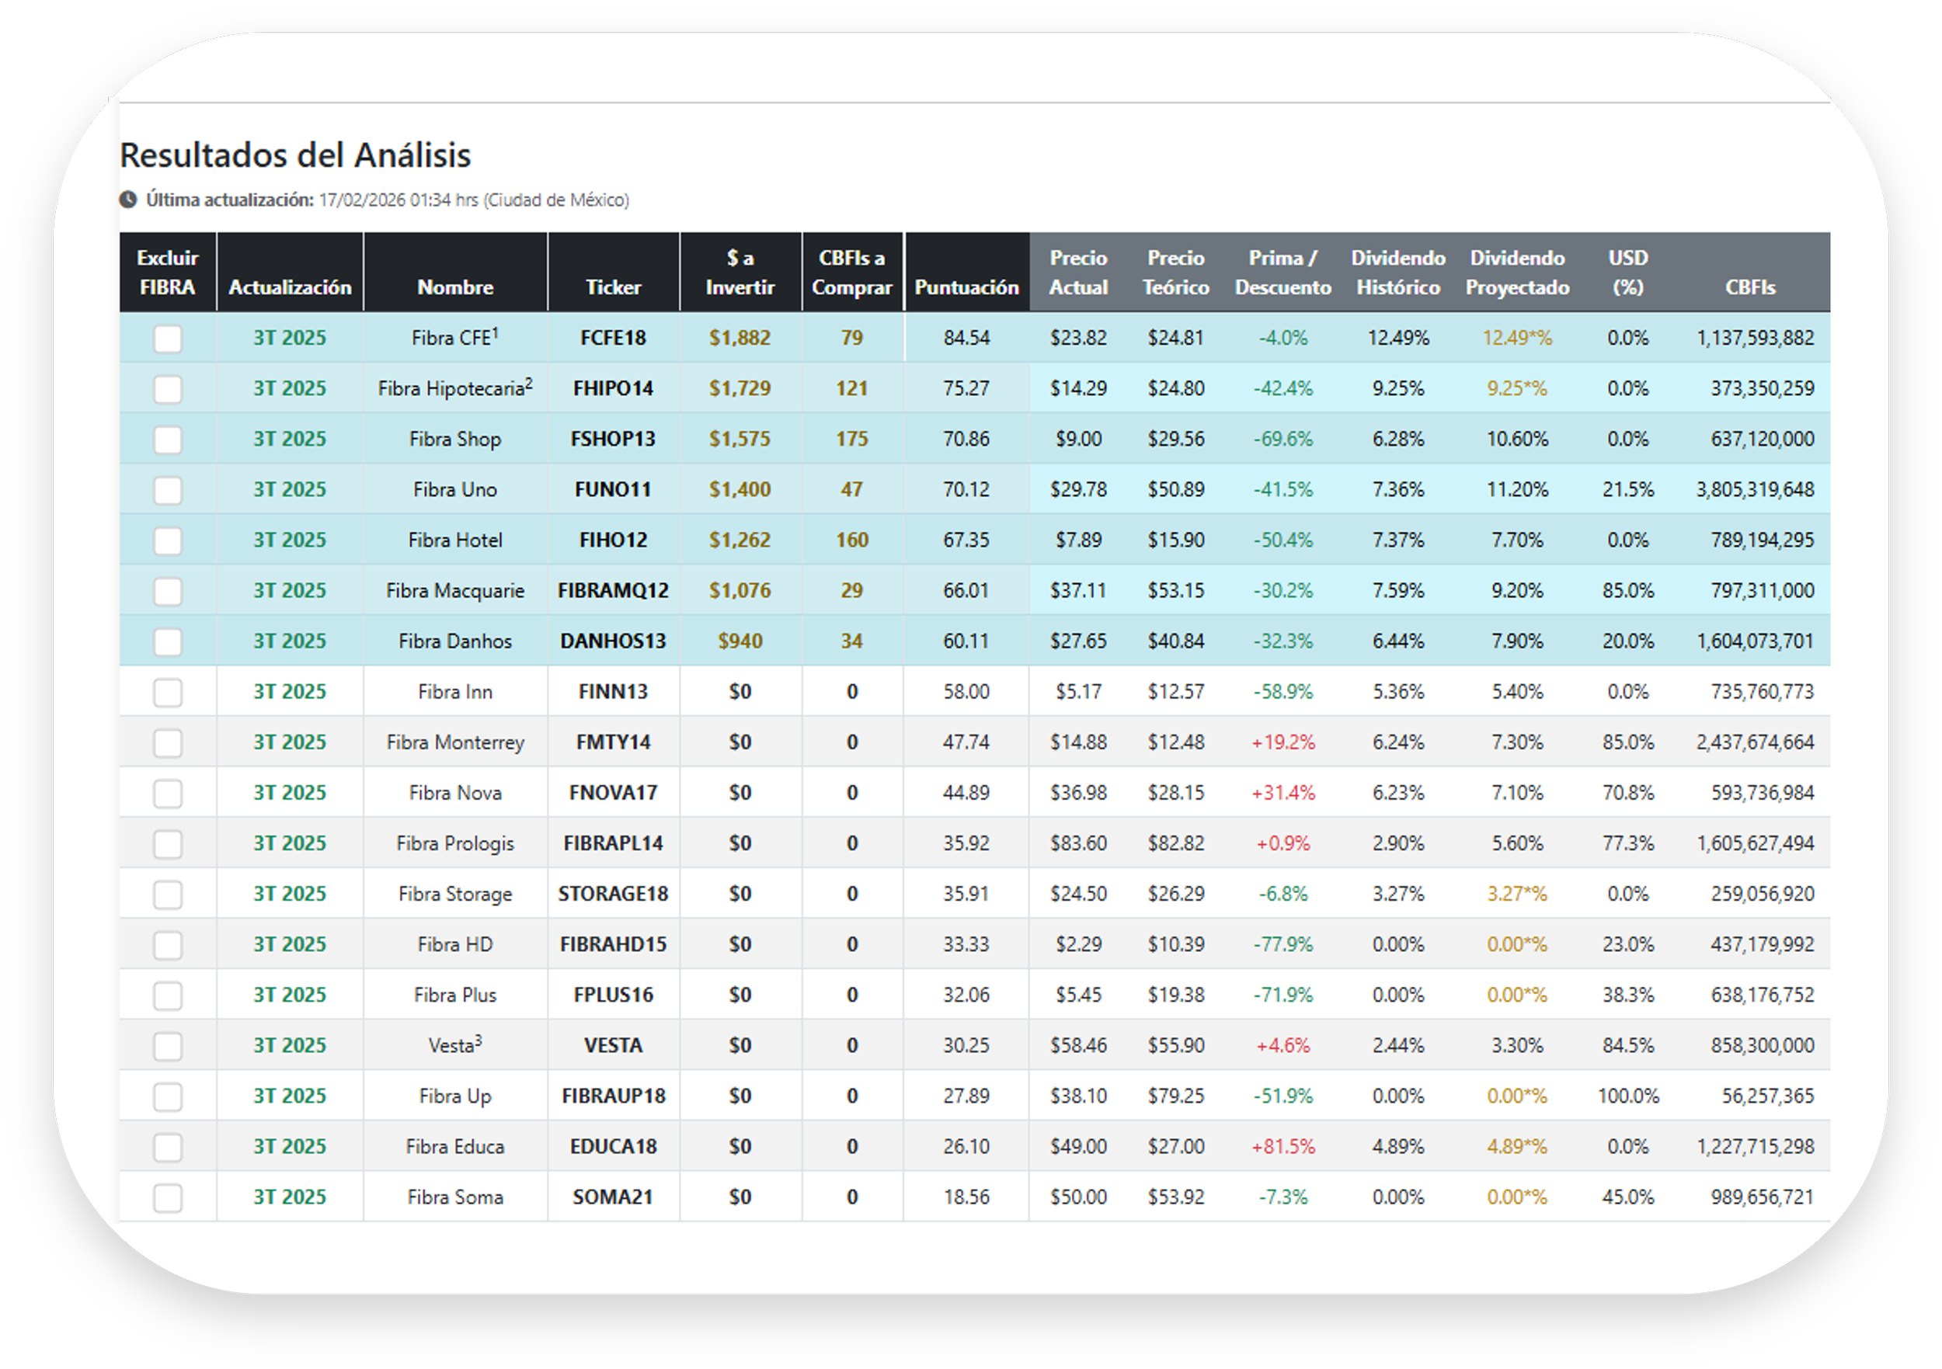
Task: Toggle the exclude checkbox for Fibra Danhos
Action: (168, 642)
